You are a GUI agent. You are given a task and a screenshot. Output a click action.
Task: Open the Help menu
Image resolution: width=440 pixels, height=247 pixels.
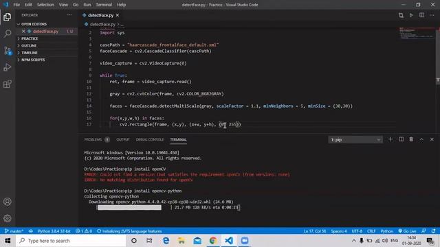pyautogui.click(x=121, y=5)
